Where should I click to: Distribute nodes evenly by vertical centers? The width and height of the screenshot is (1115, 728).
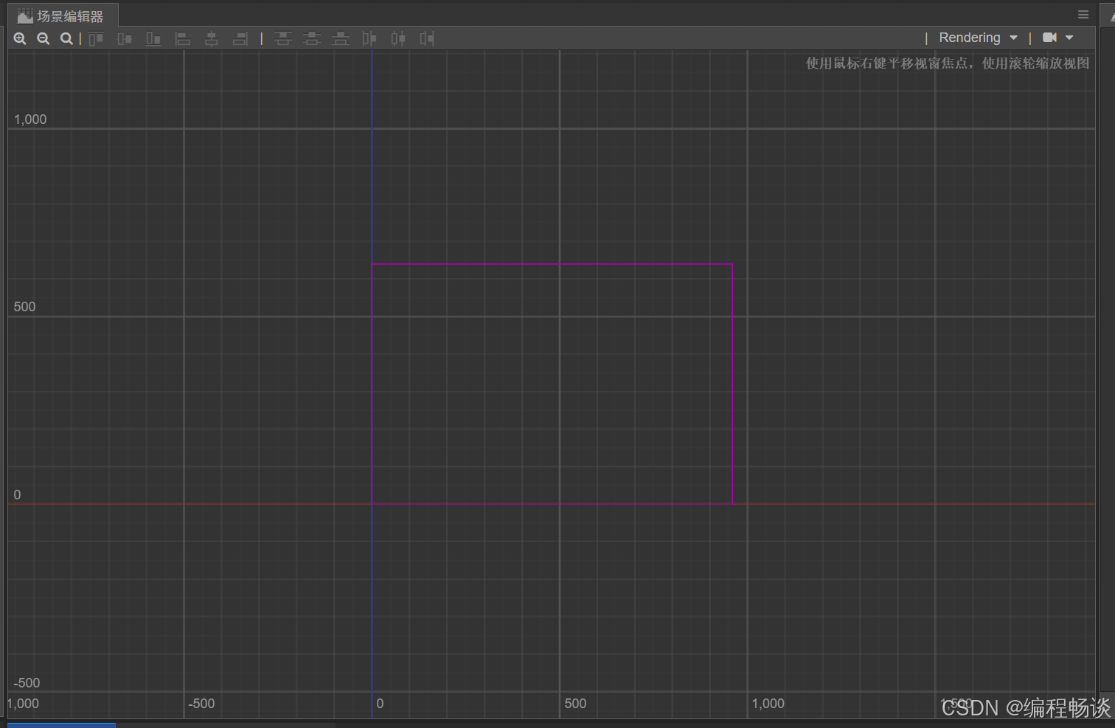312,38
